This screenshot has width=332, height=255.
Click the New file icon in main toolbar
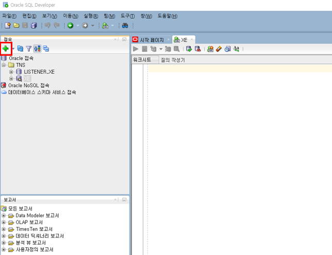pyautogui.click(x=8, y=25)
